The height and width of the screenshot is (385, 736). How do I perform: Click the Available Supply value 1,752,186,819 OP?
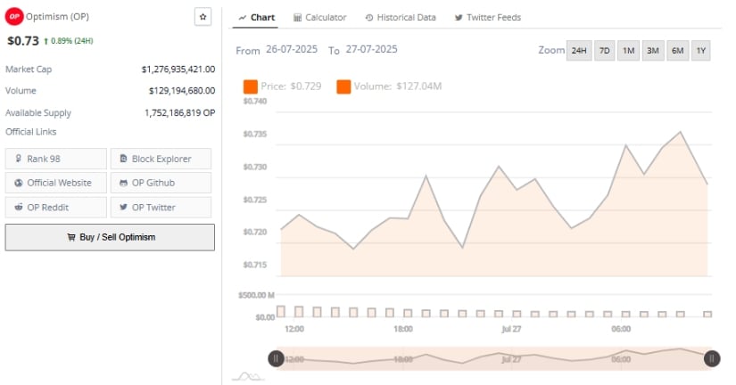[x=180, y=113]
